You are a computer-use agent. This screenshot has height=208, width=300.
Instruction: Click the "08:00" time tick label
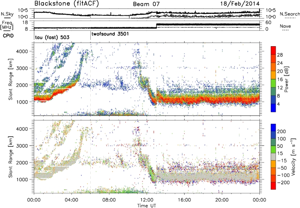(x=109, y=200)
